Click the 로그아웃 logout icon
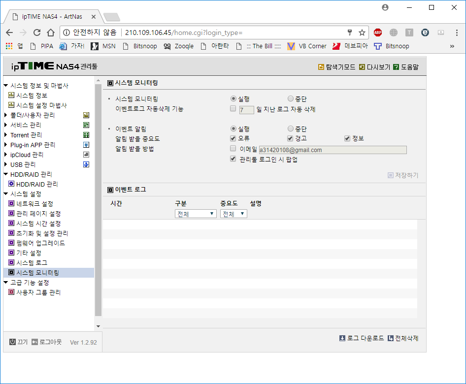 click(35, 342)
